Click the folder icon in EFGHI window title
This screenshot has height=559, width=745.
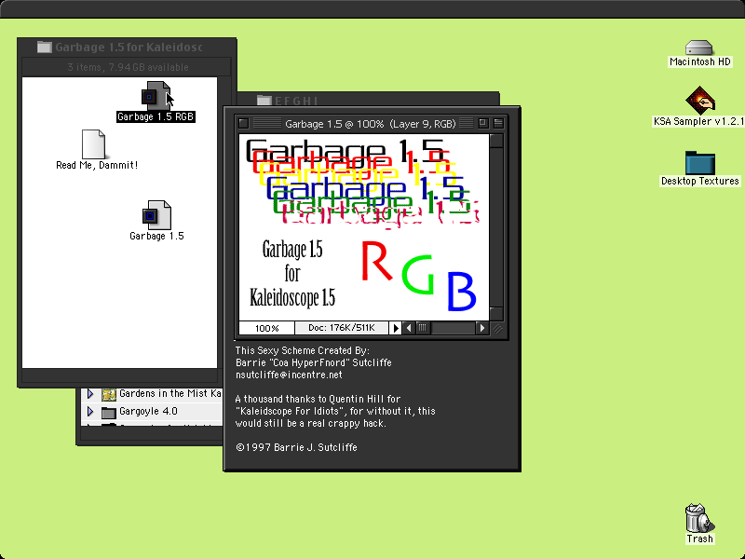click(264, 100)
